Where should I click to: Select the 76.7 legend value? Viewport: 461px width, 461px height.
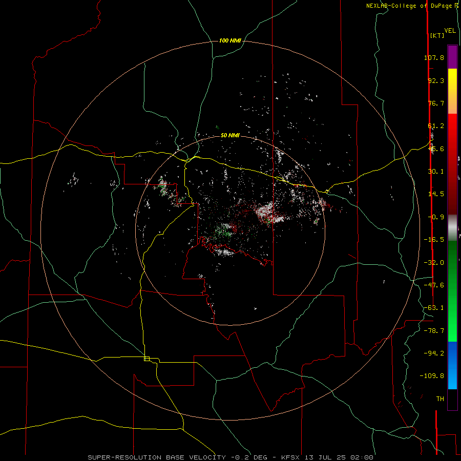pos(436,103)
